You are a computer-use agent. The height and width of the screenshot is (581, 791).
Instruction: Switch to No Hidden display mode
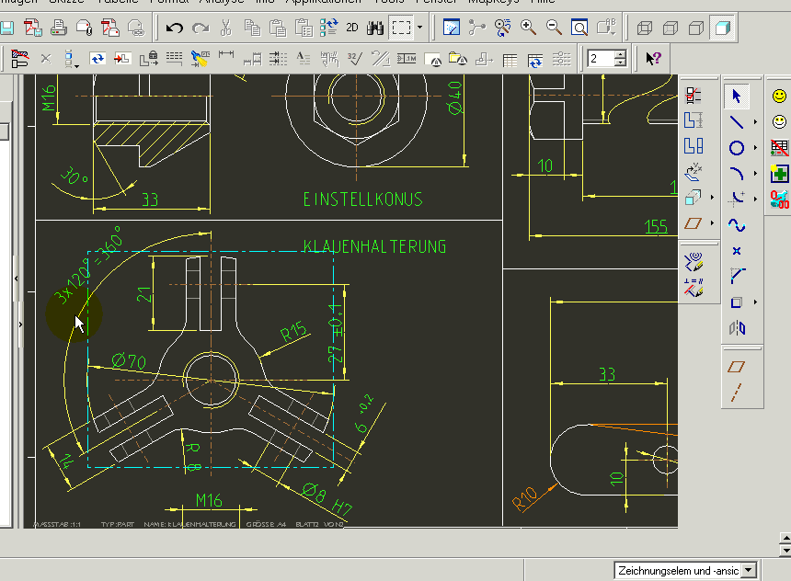(x=696, y=28)
